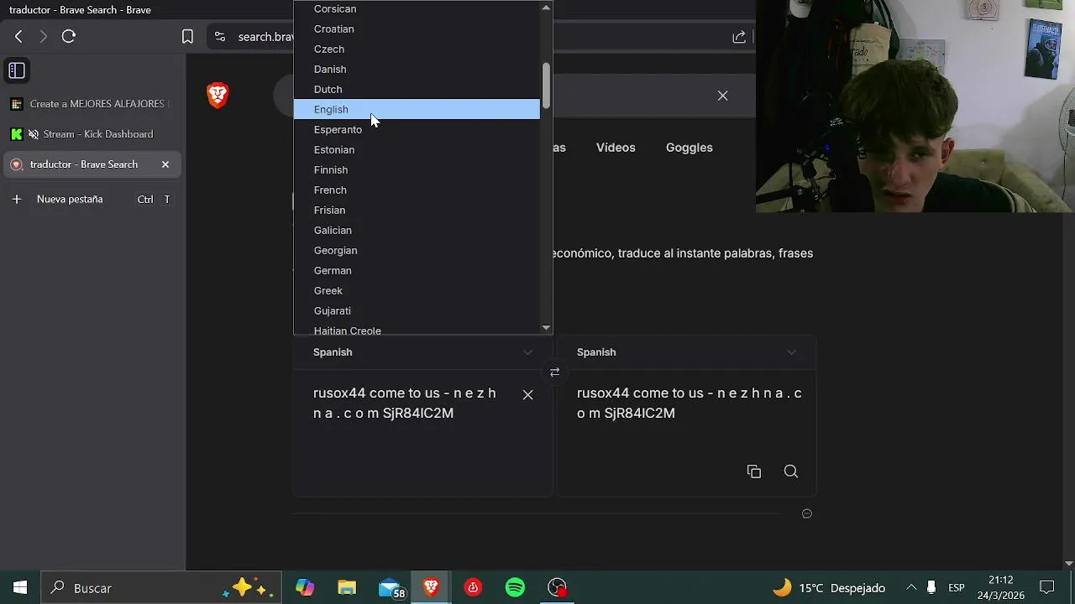The width and height of the screenshot is (1075, 604).
Task: Open the target language Spanish dropdown
Action: pyautogui.click(x=686, y=352)
